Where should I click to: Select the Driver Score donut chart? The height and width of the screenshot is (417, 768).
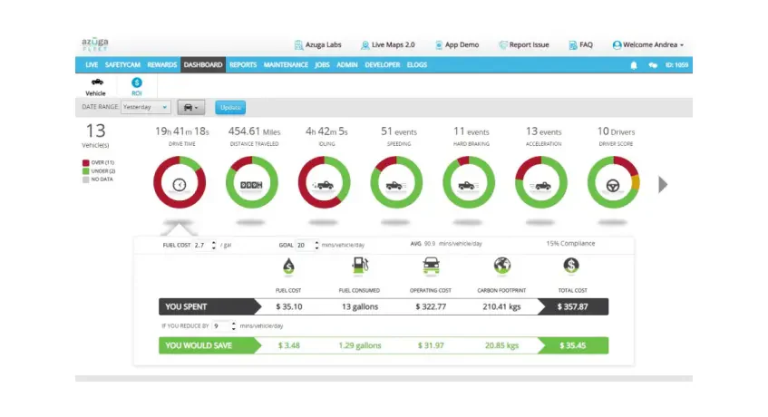[613, 183]
